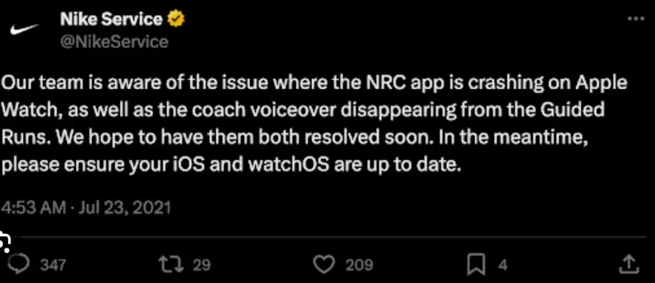
Task: Click the bookmark count of 4
Action: coord(502,265)
